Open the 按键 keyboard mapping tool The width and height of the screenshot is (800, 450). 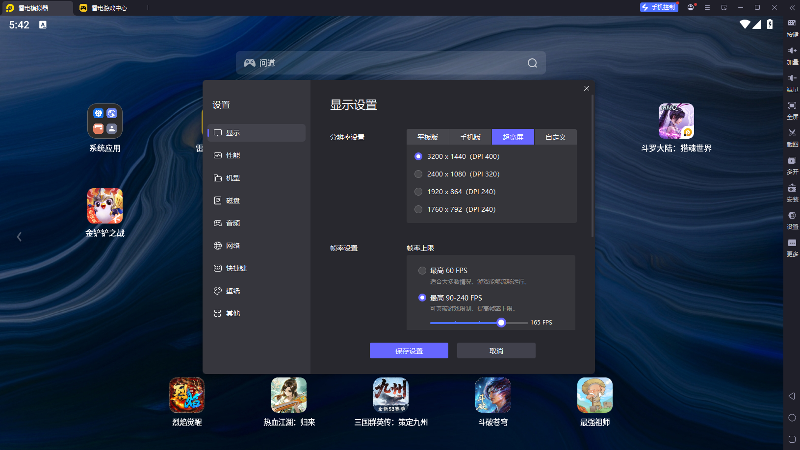coord(792,28)
